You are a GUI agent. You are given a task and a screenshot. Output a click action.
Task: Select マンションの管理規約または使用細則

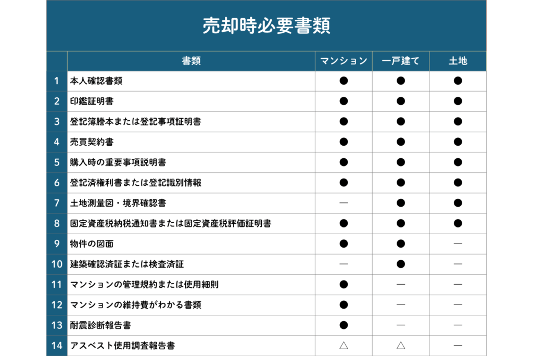coord(144,285)
